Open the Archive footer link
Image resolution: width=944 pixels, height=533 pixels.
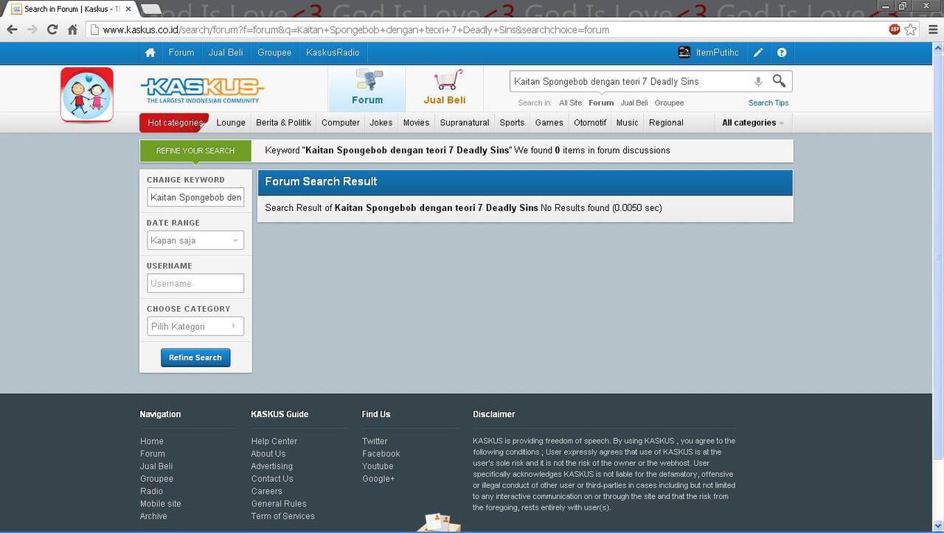(x=153, y=516)
